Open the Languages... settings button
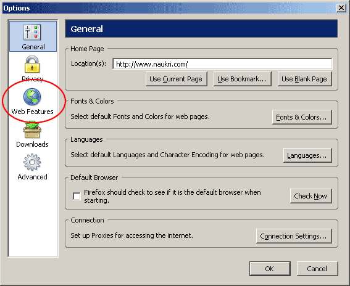The image size is (350, 286). [x=307, y=155]
